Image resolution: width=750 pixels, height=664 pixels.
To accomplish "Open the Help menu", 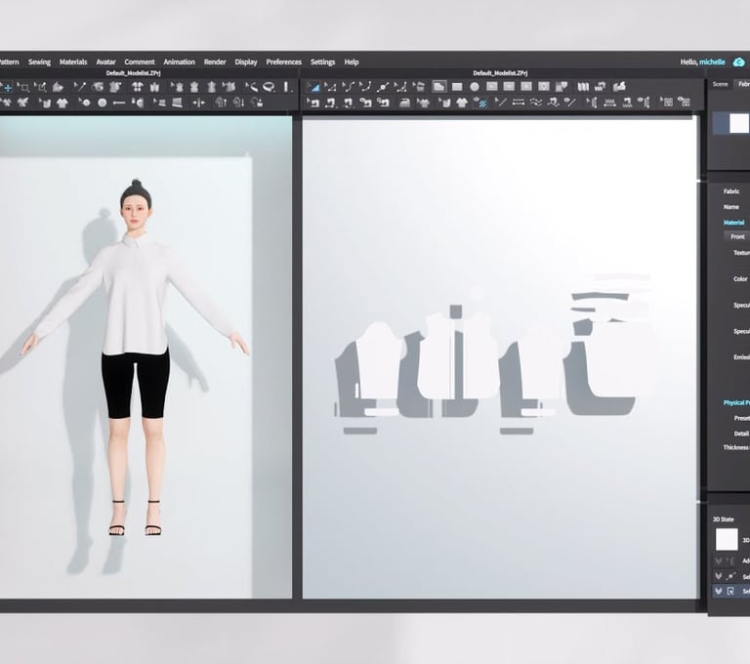I will click(352, 62).
